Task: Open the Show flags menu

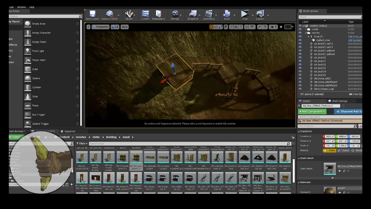Action: (124, 27)
